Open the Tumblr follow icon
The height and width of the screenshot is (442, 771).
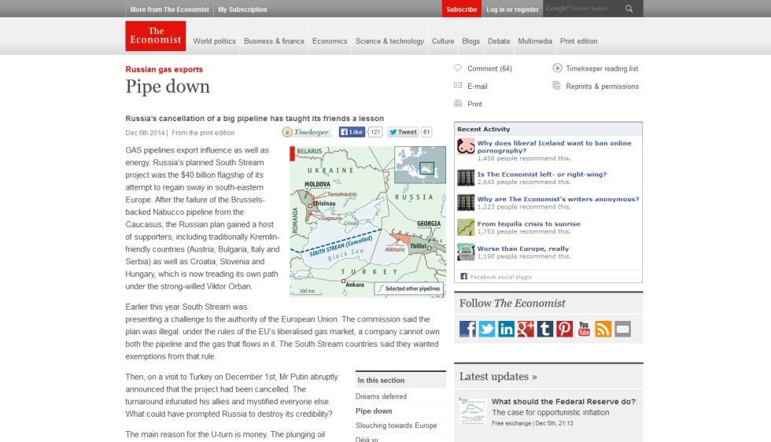(544, 329)
